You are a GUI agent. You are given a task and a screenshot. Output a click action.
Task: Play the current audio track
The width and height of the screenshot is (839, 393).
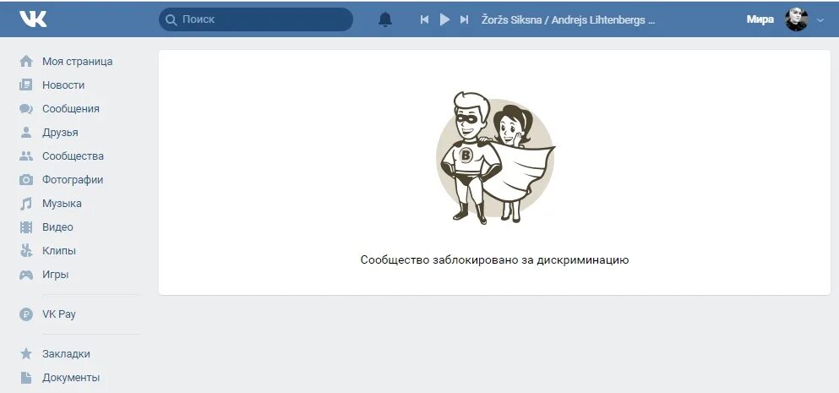(444, 19)
